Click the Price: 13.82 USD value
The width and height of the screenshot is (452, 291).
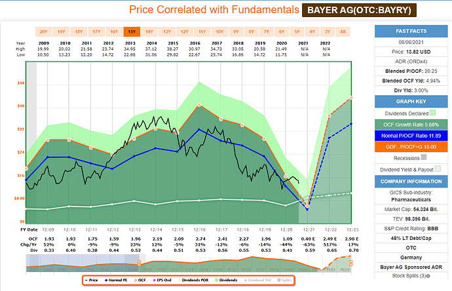click(x=418, y=52)
